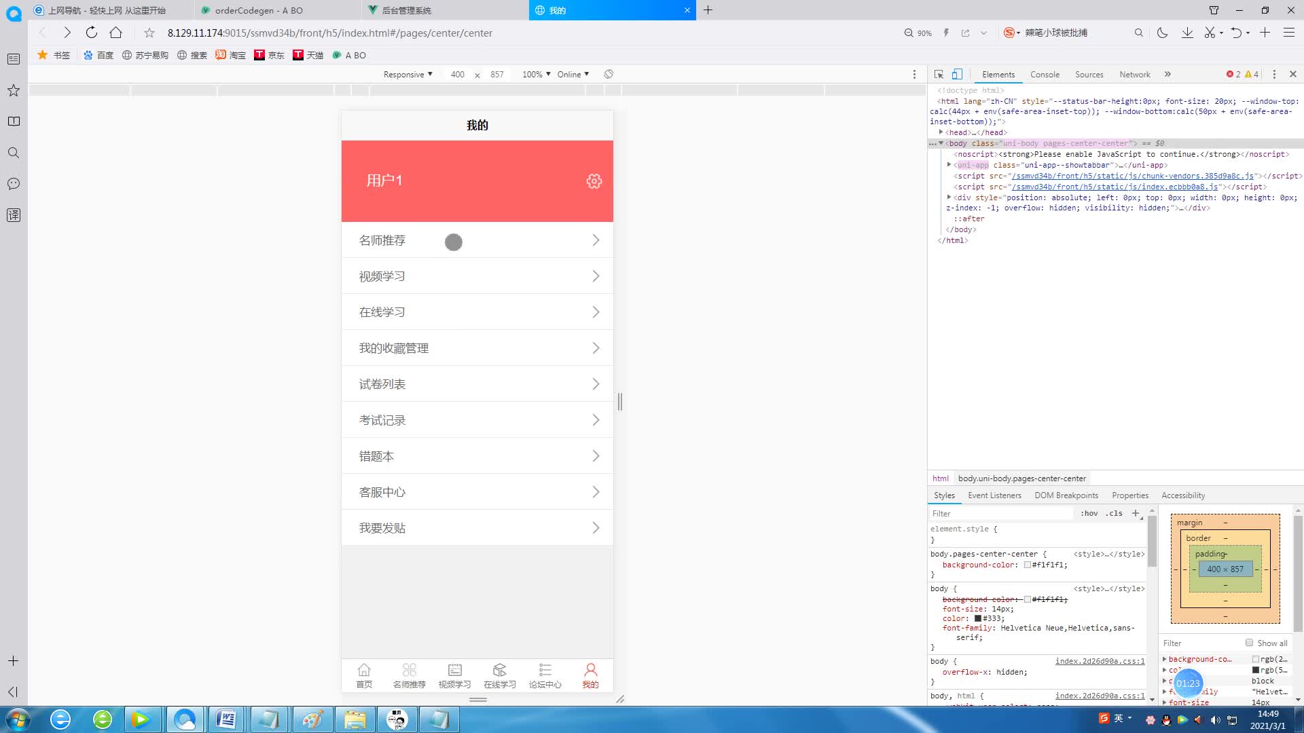The width and height of the screenshot is (1304, 733).
Task: Expand the head element node
Action: [x=941, y=132]
